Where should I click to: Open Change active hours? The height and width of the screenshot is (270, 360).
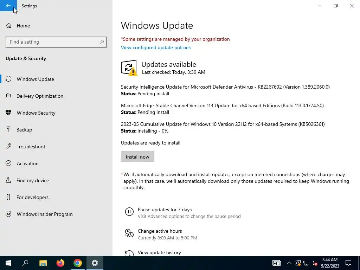click(x=160, y=231)
